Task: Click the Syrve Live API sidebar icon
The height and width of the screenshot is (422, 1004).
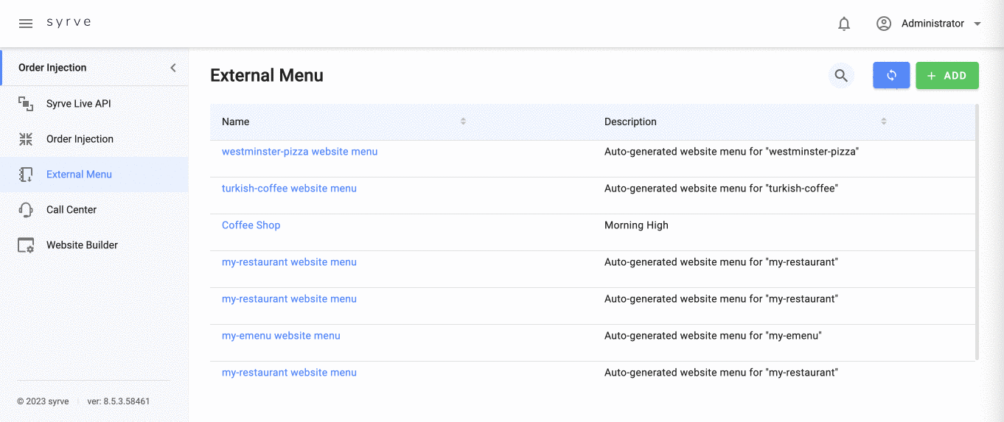Action: coord(26,104)
